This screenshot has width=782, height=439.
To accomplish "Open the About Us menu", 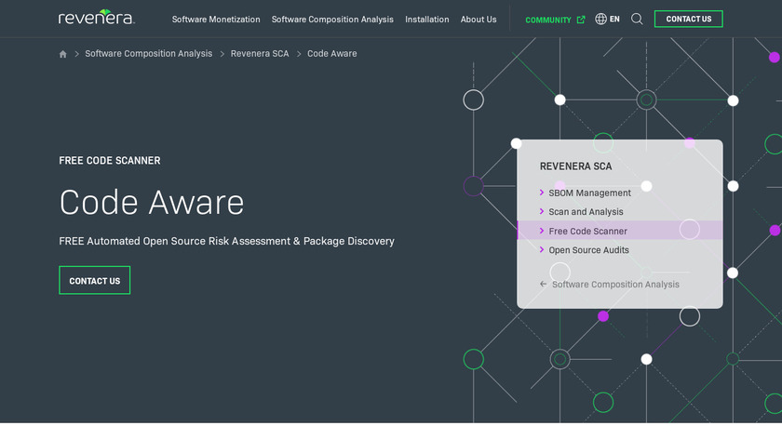I will click(479, 20).
